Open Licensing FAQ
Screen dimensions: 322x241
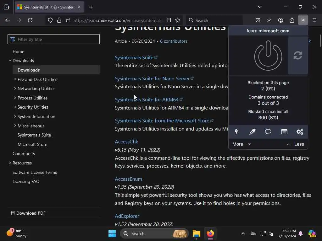(26, 181)
